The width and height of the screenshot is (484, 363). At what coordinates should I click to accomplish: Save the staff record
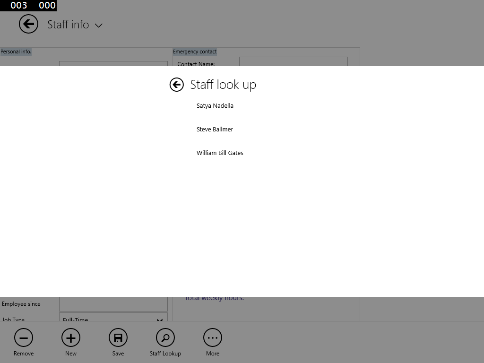tap(118, 337)
